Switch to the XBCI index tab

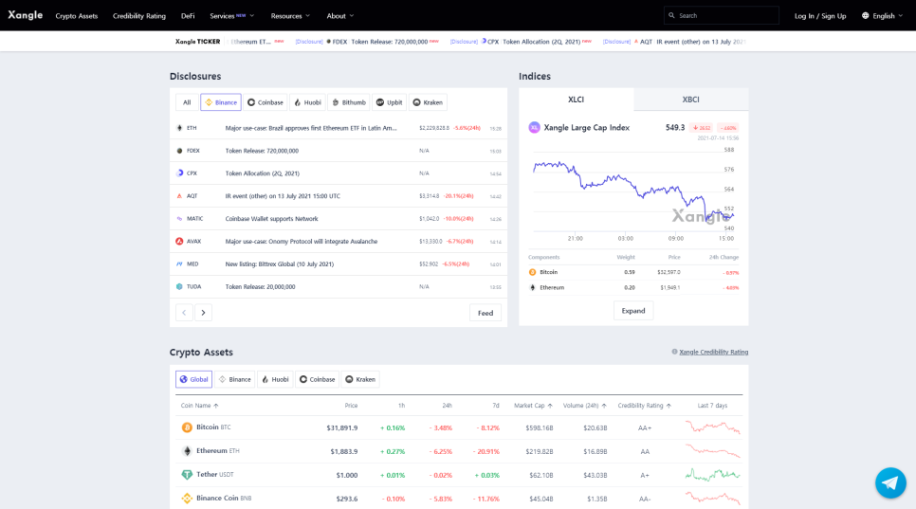[x=691, y=100]
